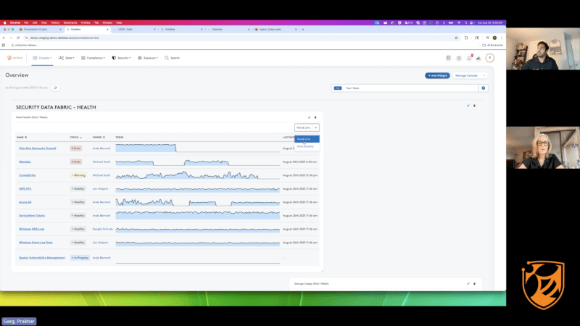Click the DataBee logo in navigation bar
Screen dimensions: 580x326
click(x=14, y=58)
